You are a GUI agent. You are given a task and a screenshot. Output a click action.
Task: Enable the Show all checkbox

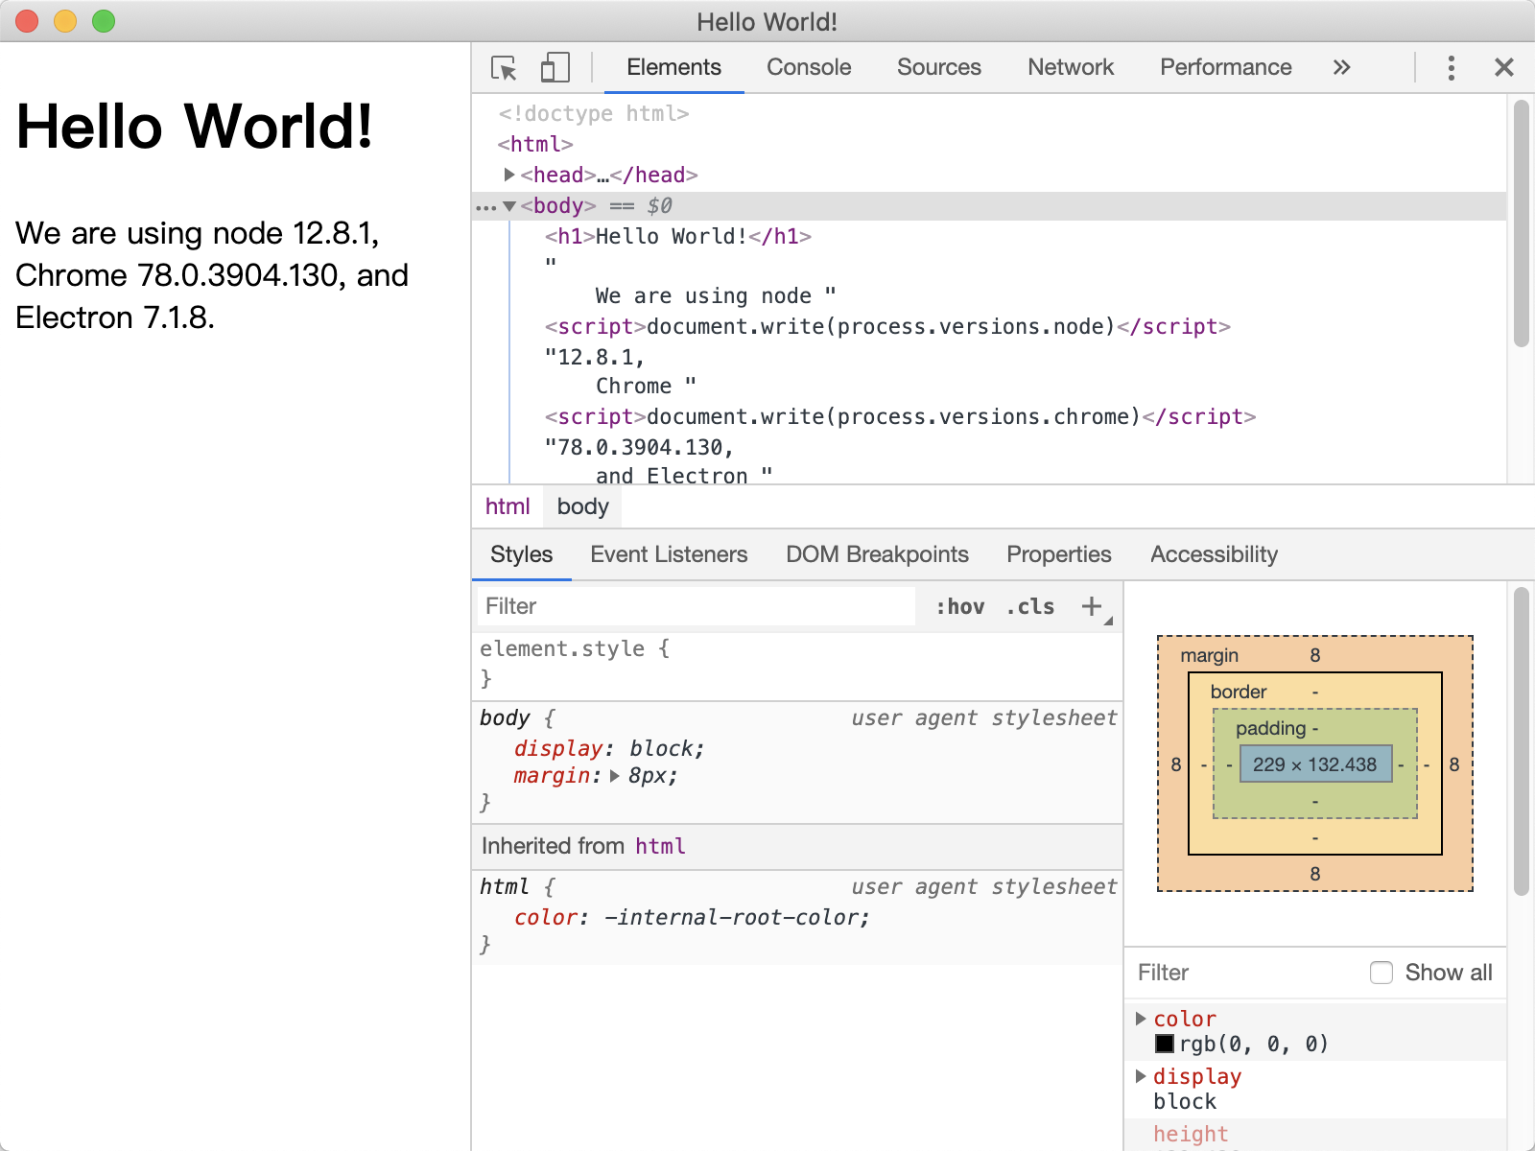tap(1381, 973)
